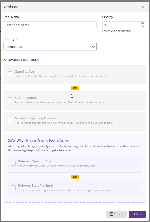Focus the Pool Name input field

pyautogui.click(x=50, y=25)
